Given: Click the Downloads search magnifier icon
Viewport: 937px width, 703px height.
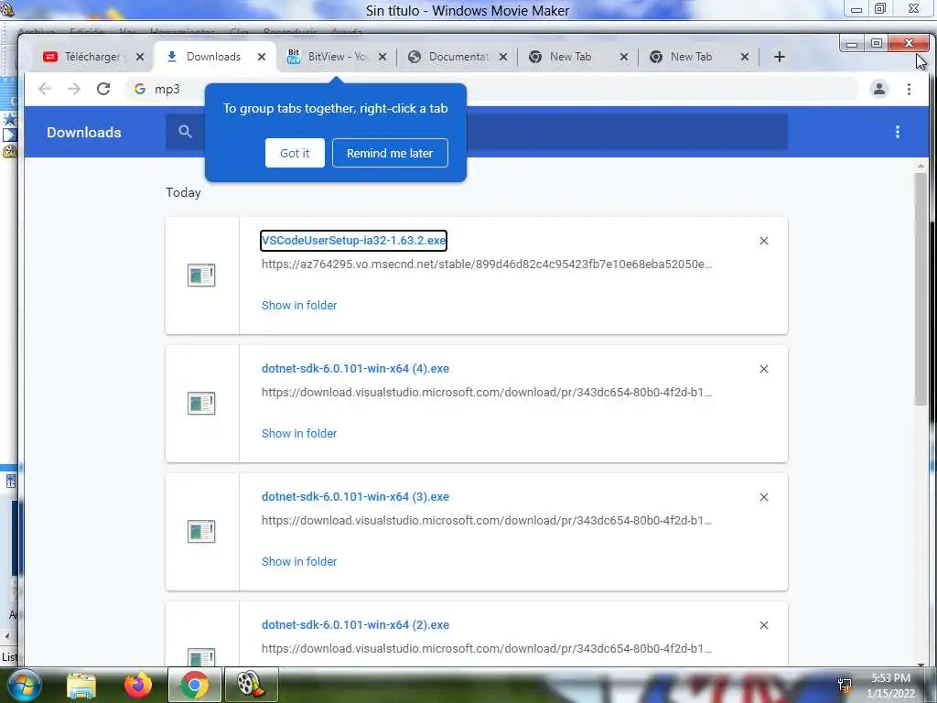Looking at the screenshot, I should 185,132.
